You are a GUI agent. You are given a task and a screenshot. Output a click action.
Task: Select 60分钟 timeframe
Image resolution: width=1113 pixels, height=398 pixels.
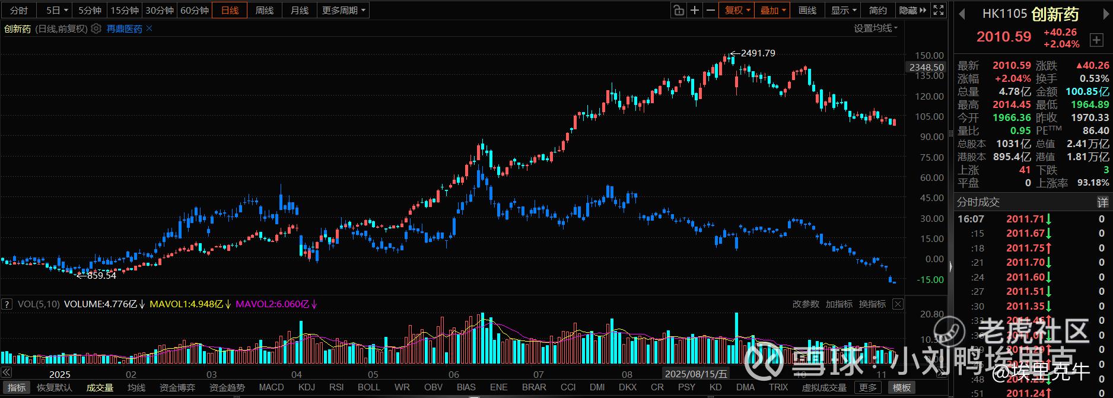tap(195, 10)
